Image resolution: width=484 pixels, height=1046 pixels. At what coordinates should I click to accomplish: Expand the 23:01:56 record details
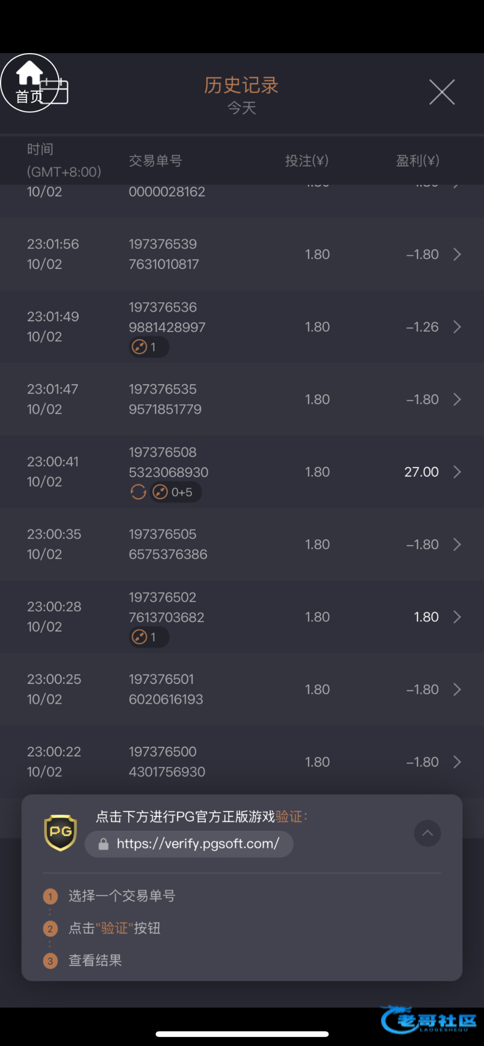pyautogui.click(x=457, y=254)
